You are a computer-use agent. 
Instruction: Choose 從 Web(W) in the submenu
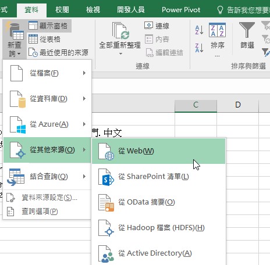pyautogui.click(x=158, y=151)
